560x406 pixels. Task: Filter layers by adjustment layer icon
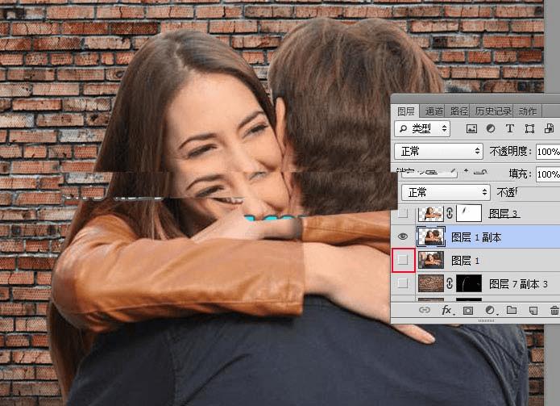point(491,129)
